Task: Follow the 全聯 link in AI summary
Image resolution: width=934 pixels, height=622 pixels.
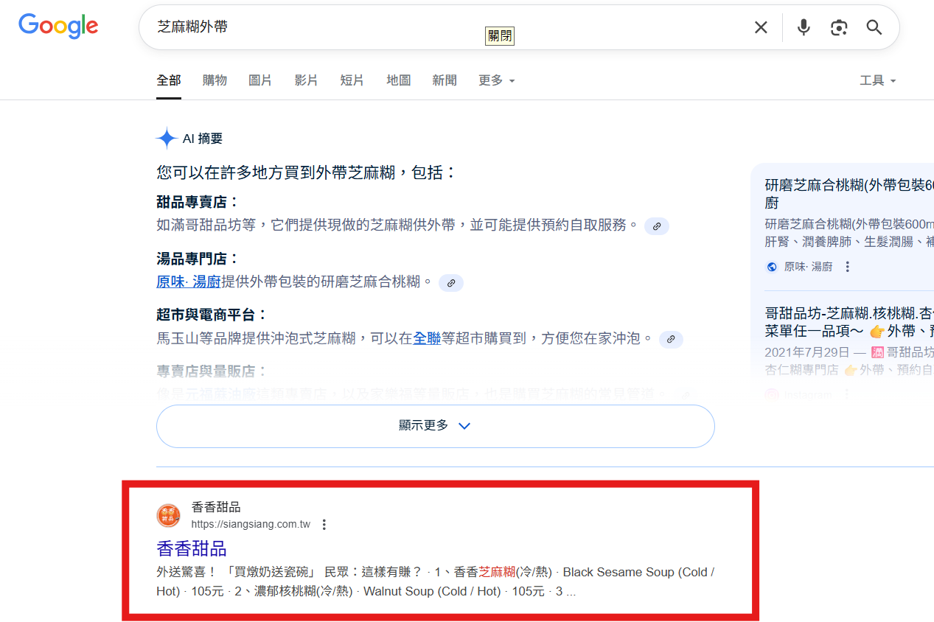Action: pyautogui.click(x=427, y=338)
